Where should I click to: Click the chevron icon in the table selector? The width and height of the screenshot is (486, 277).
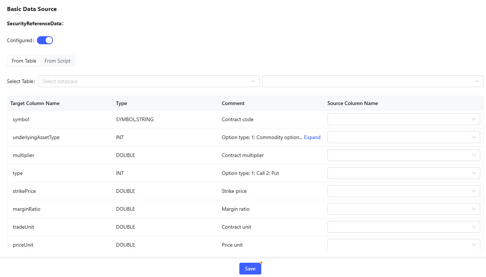(477, 81)
